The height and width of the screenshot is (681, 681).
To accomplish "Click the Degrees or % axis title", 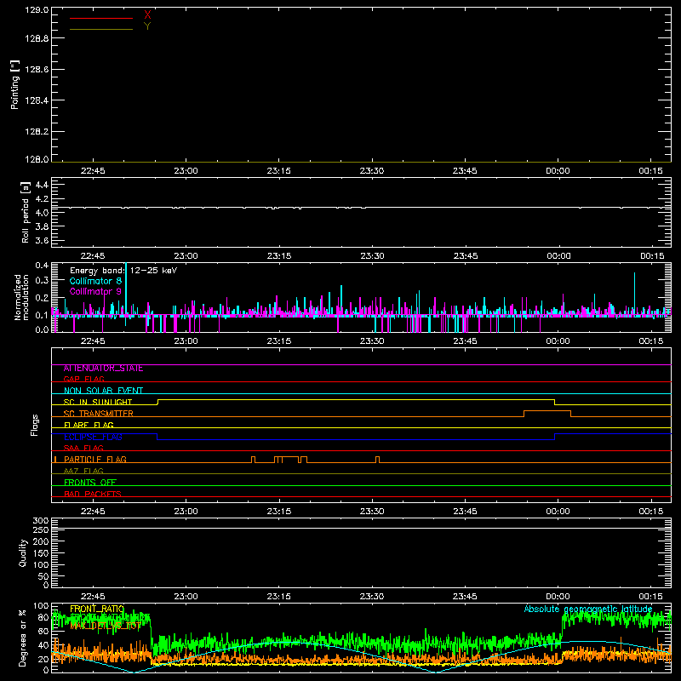I will coord(23,638).
